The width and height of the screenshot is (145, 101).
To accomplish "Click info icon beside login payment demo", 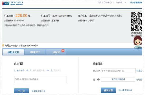I will (131, 90).
